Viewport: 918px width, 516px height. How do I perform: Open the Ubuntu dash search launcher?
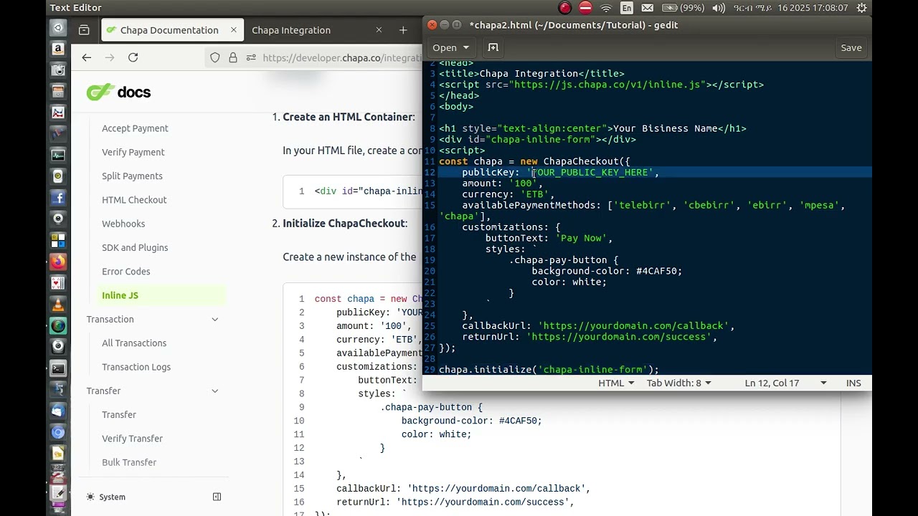tap(58, 28)
